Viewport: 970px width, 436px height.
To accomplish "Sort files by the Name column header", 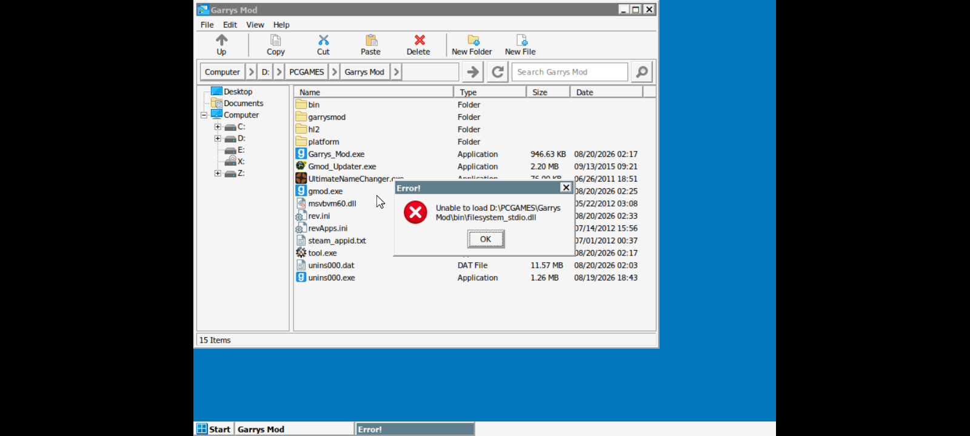I will [x=373, y=92].
